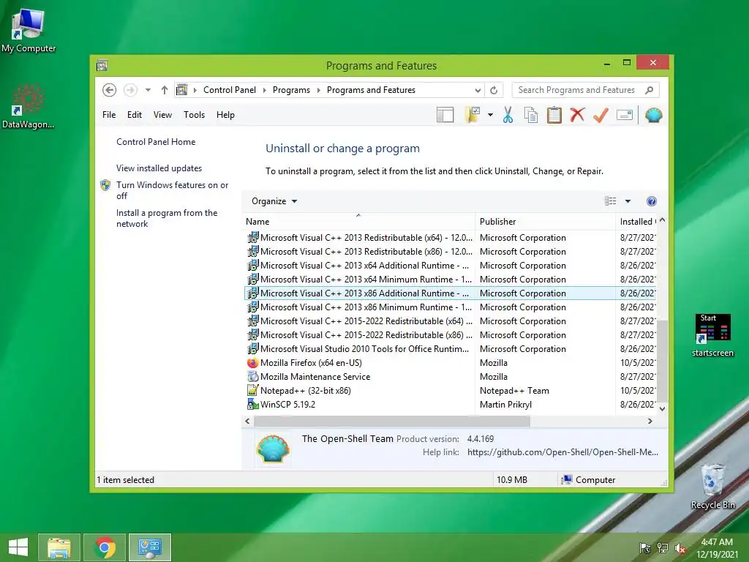Click the search magnifier icon
The height and width of the screenshot is (562, 749).
[x=649, y=90]
